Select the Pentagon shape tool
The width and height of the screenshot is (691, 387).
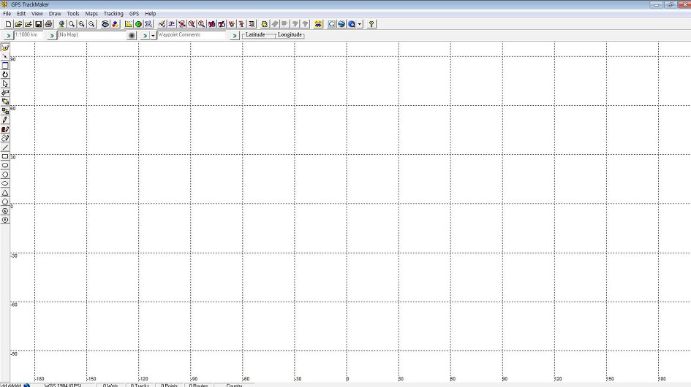coord(5,202)
